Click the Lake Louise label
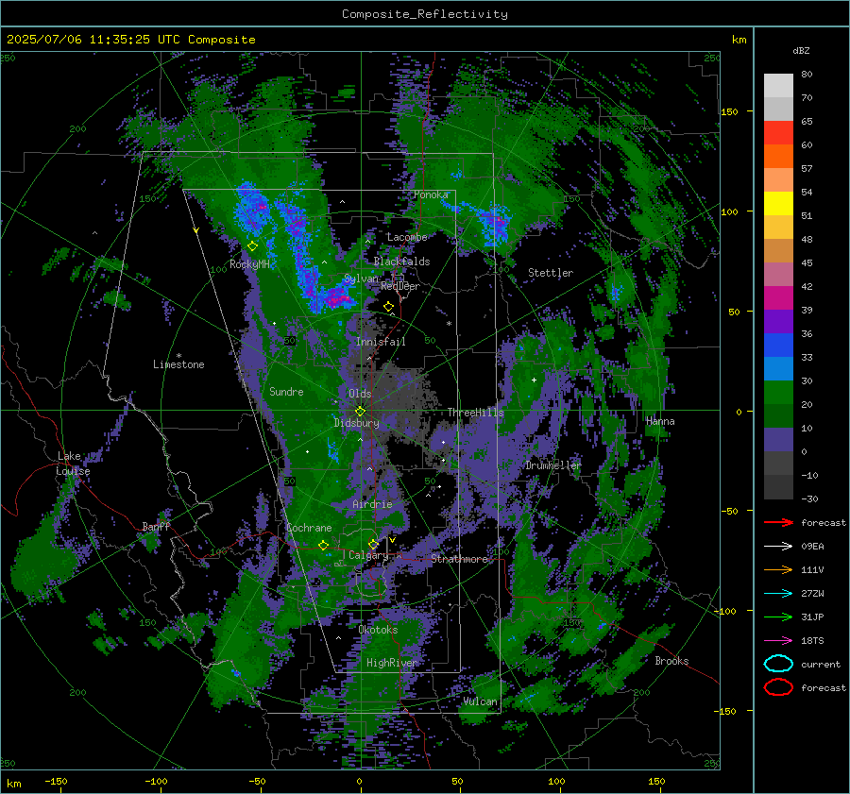 73,464
